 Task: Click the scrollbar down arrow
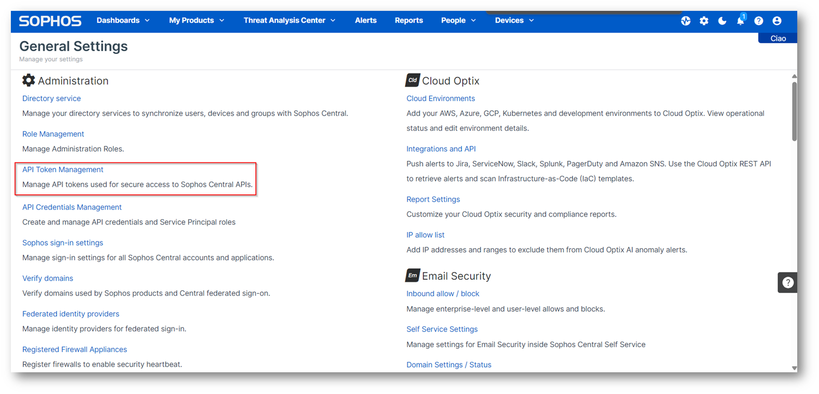(x=794, y=368)
